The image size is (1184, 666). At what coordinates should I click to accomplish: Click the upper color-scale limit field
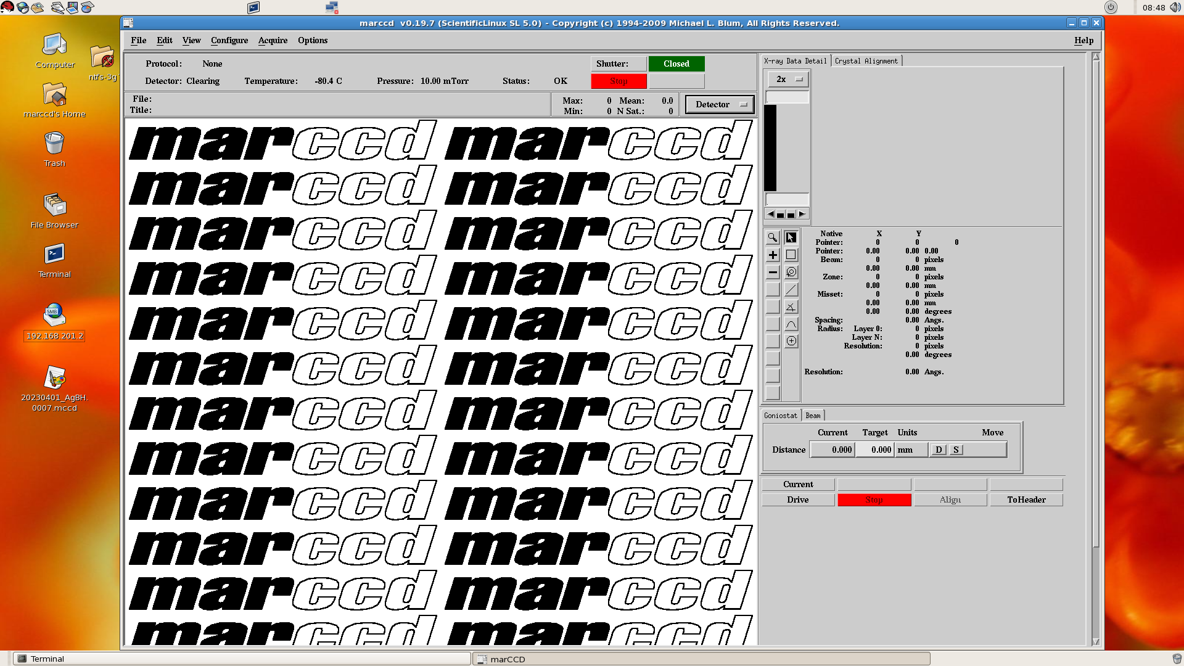click(787, 97)
